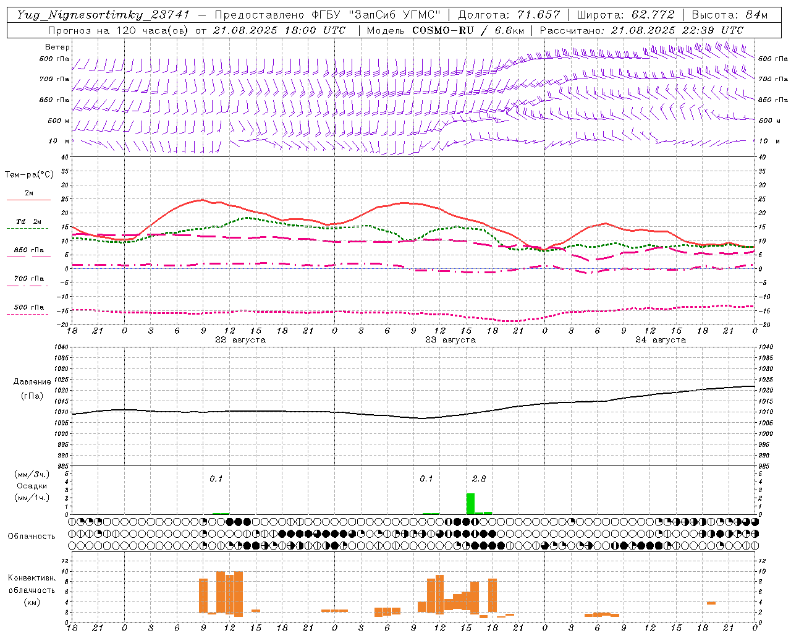This screenshot has width=791, height=633.
Task: Click the 'Рассчитано: 21.08.2025 22:39 UTC' timestamp
Action: click(x=641, y=30)
